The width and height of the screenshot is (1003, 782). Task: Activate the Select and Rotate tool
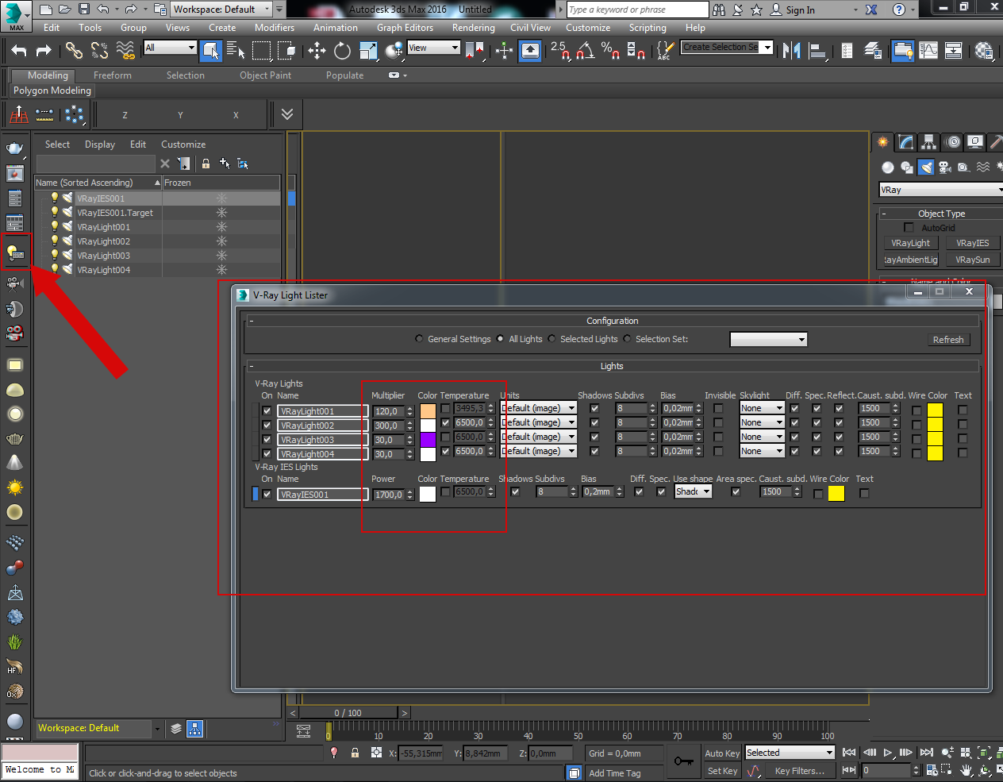pos(343,51)
